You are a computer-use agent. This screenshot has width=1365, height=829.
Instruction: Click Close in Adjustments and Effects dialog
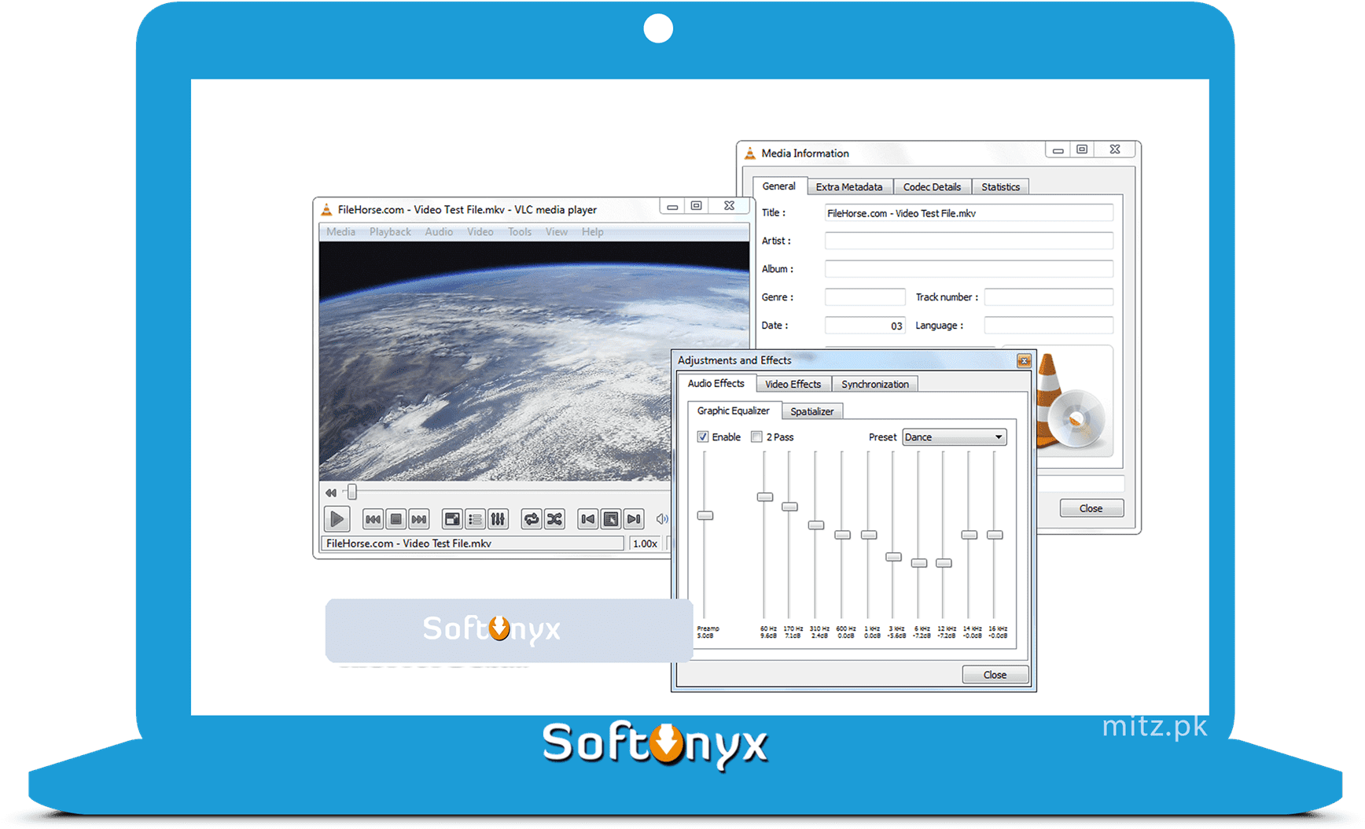[x=995, y=675]
